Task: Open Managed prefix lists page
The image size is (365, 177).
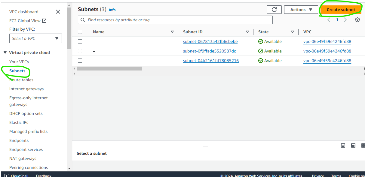Action: pyautogui.click(x=28, y=131)
